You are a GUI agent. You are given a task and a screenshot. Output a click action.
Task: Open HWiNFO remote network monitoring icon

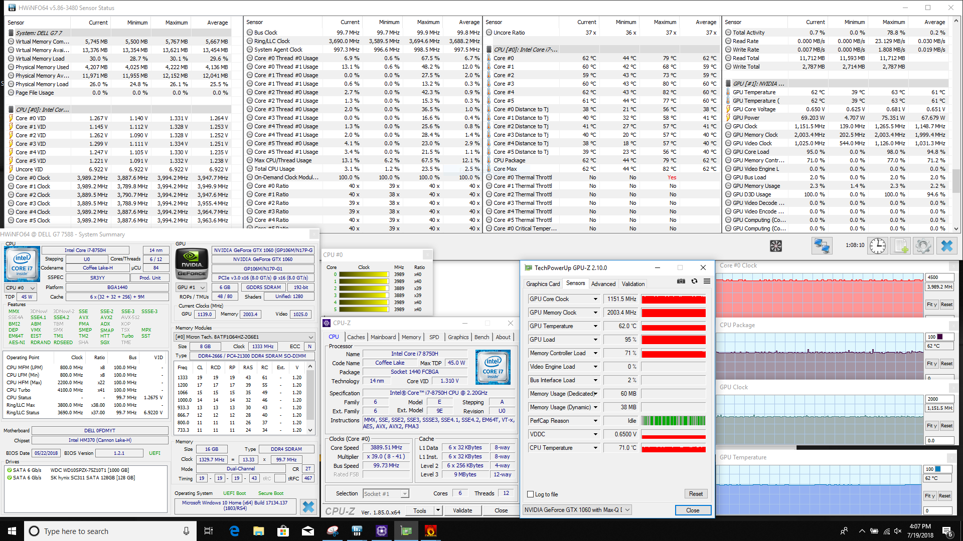click(x=822, y=246)
